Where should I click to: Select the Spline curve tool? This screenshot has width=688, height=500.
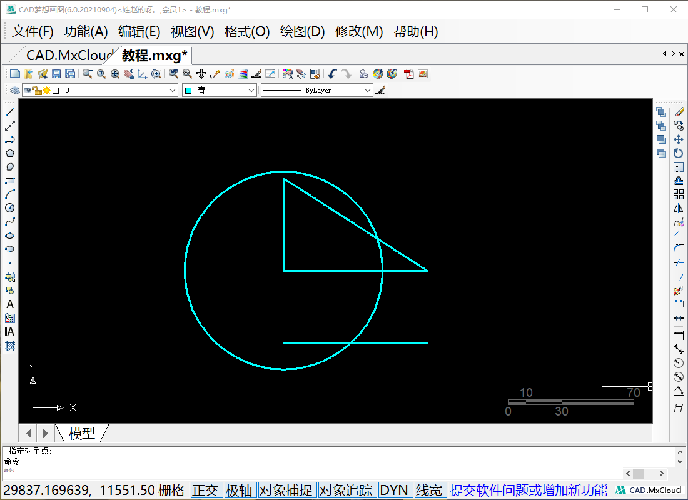[x=9, y=222]
